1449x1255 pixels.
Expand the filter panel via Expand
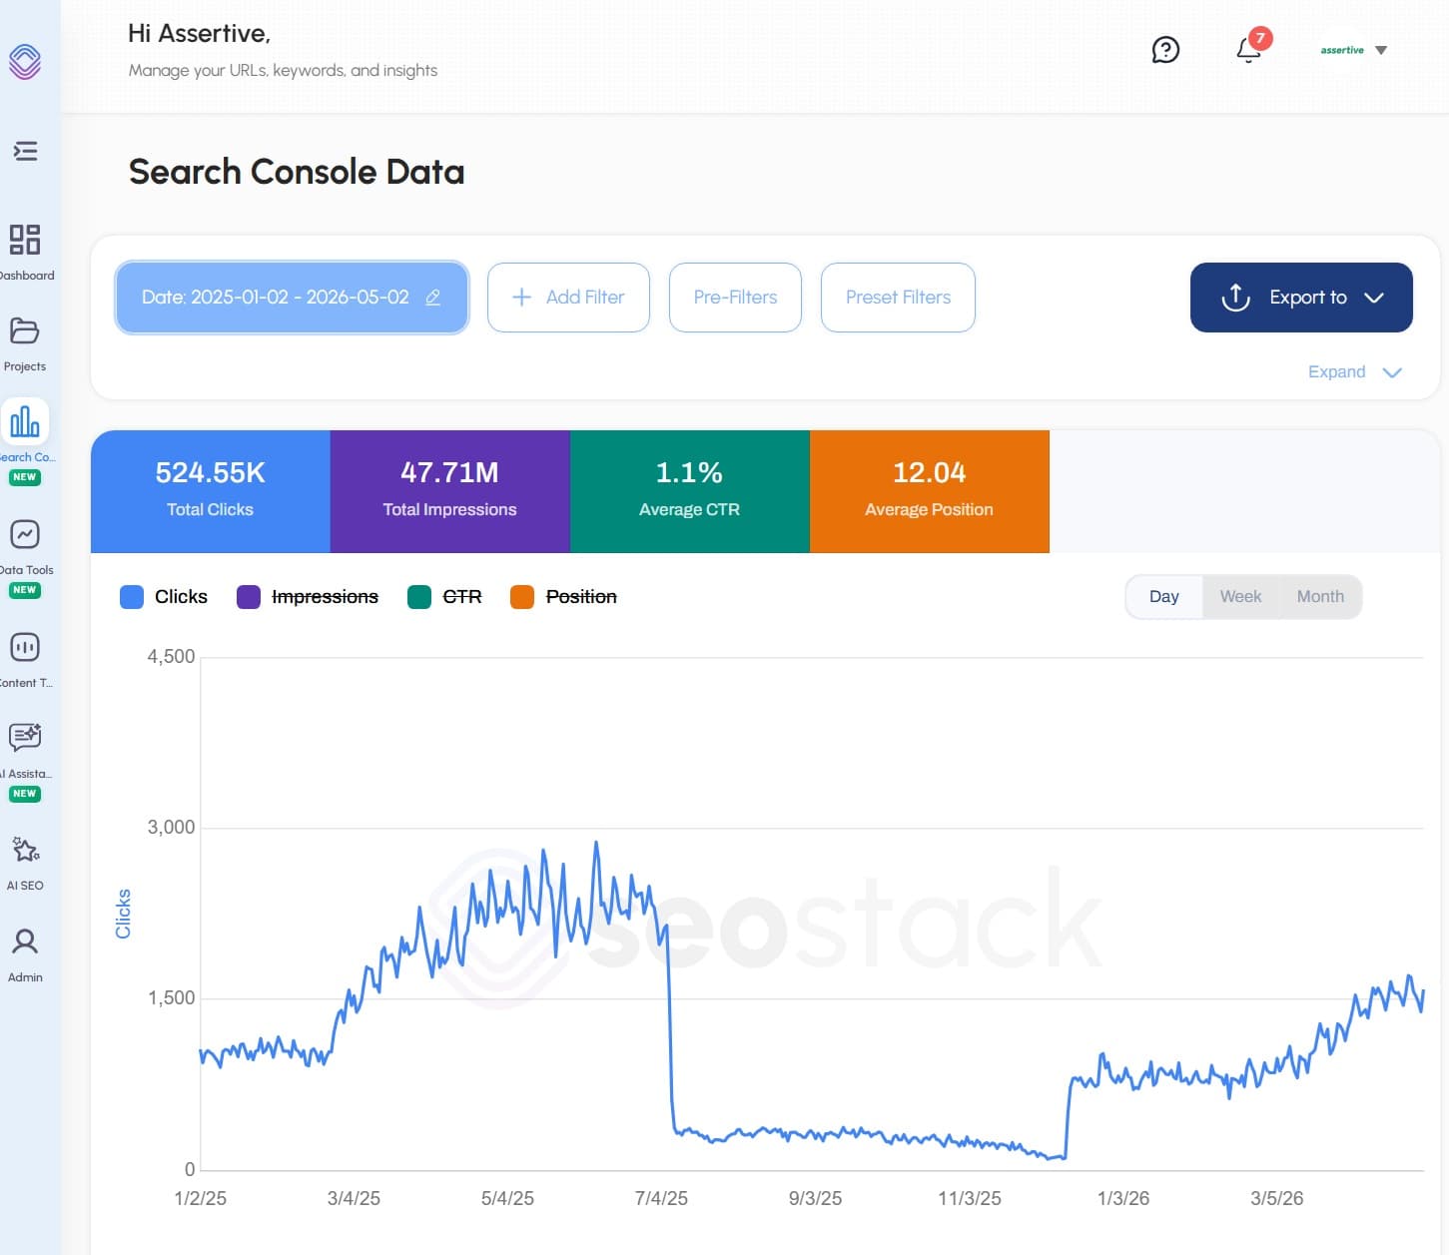pyautogui.click(x=1355, y=371)
